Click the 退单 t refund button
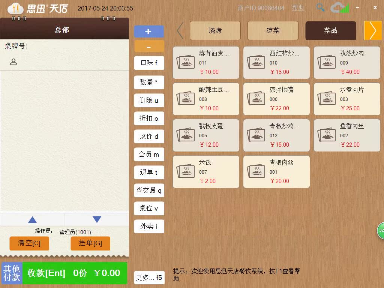The width and height of the screenshot is (384, 288). pos(149,172)
